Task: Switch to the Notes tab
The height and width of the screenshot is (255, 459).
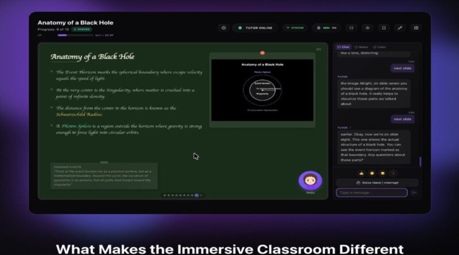Action: coord(361,47)
